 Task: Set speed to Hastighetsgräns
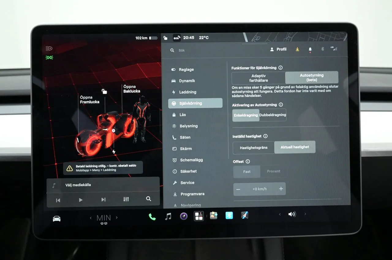click(254, 148)
